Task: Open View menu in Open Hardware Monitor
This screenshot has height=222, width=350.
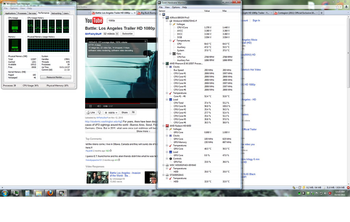Action: [167, 7]
